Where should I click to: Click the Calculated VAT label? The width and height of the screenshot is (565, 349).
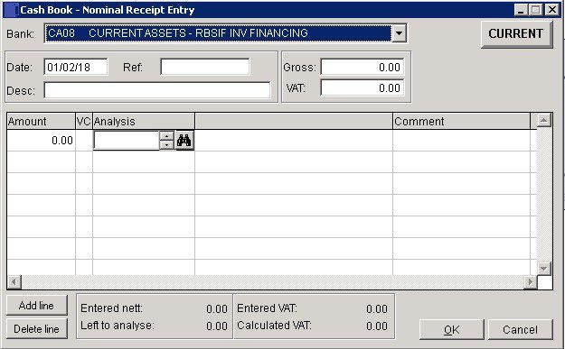pos(274,326)
